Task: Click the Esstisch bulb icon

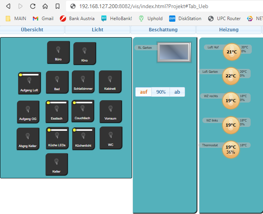Action: [x=57, y=109]
